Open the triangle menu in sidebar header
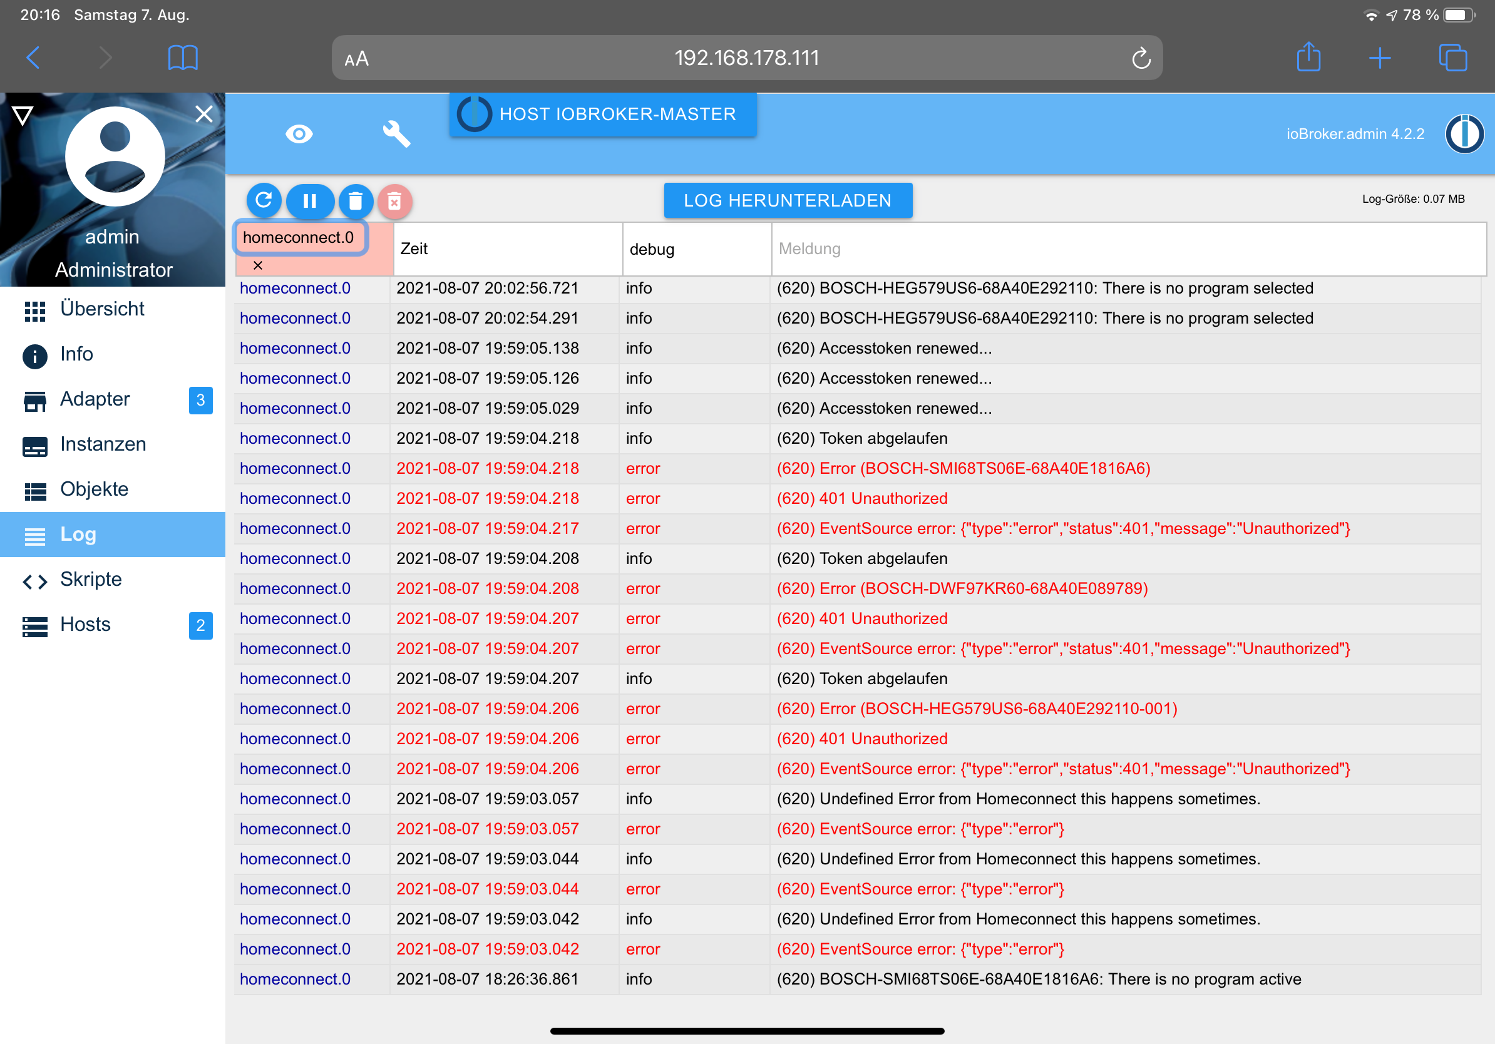 point(23,115)
